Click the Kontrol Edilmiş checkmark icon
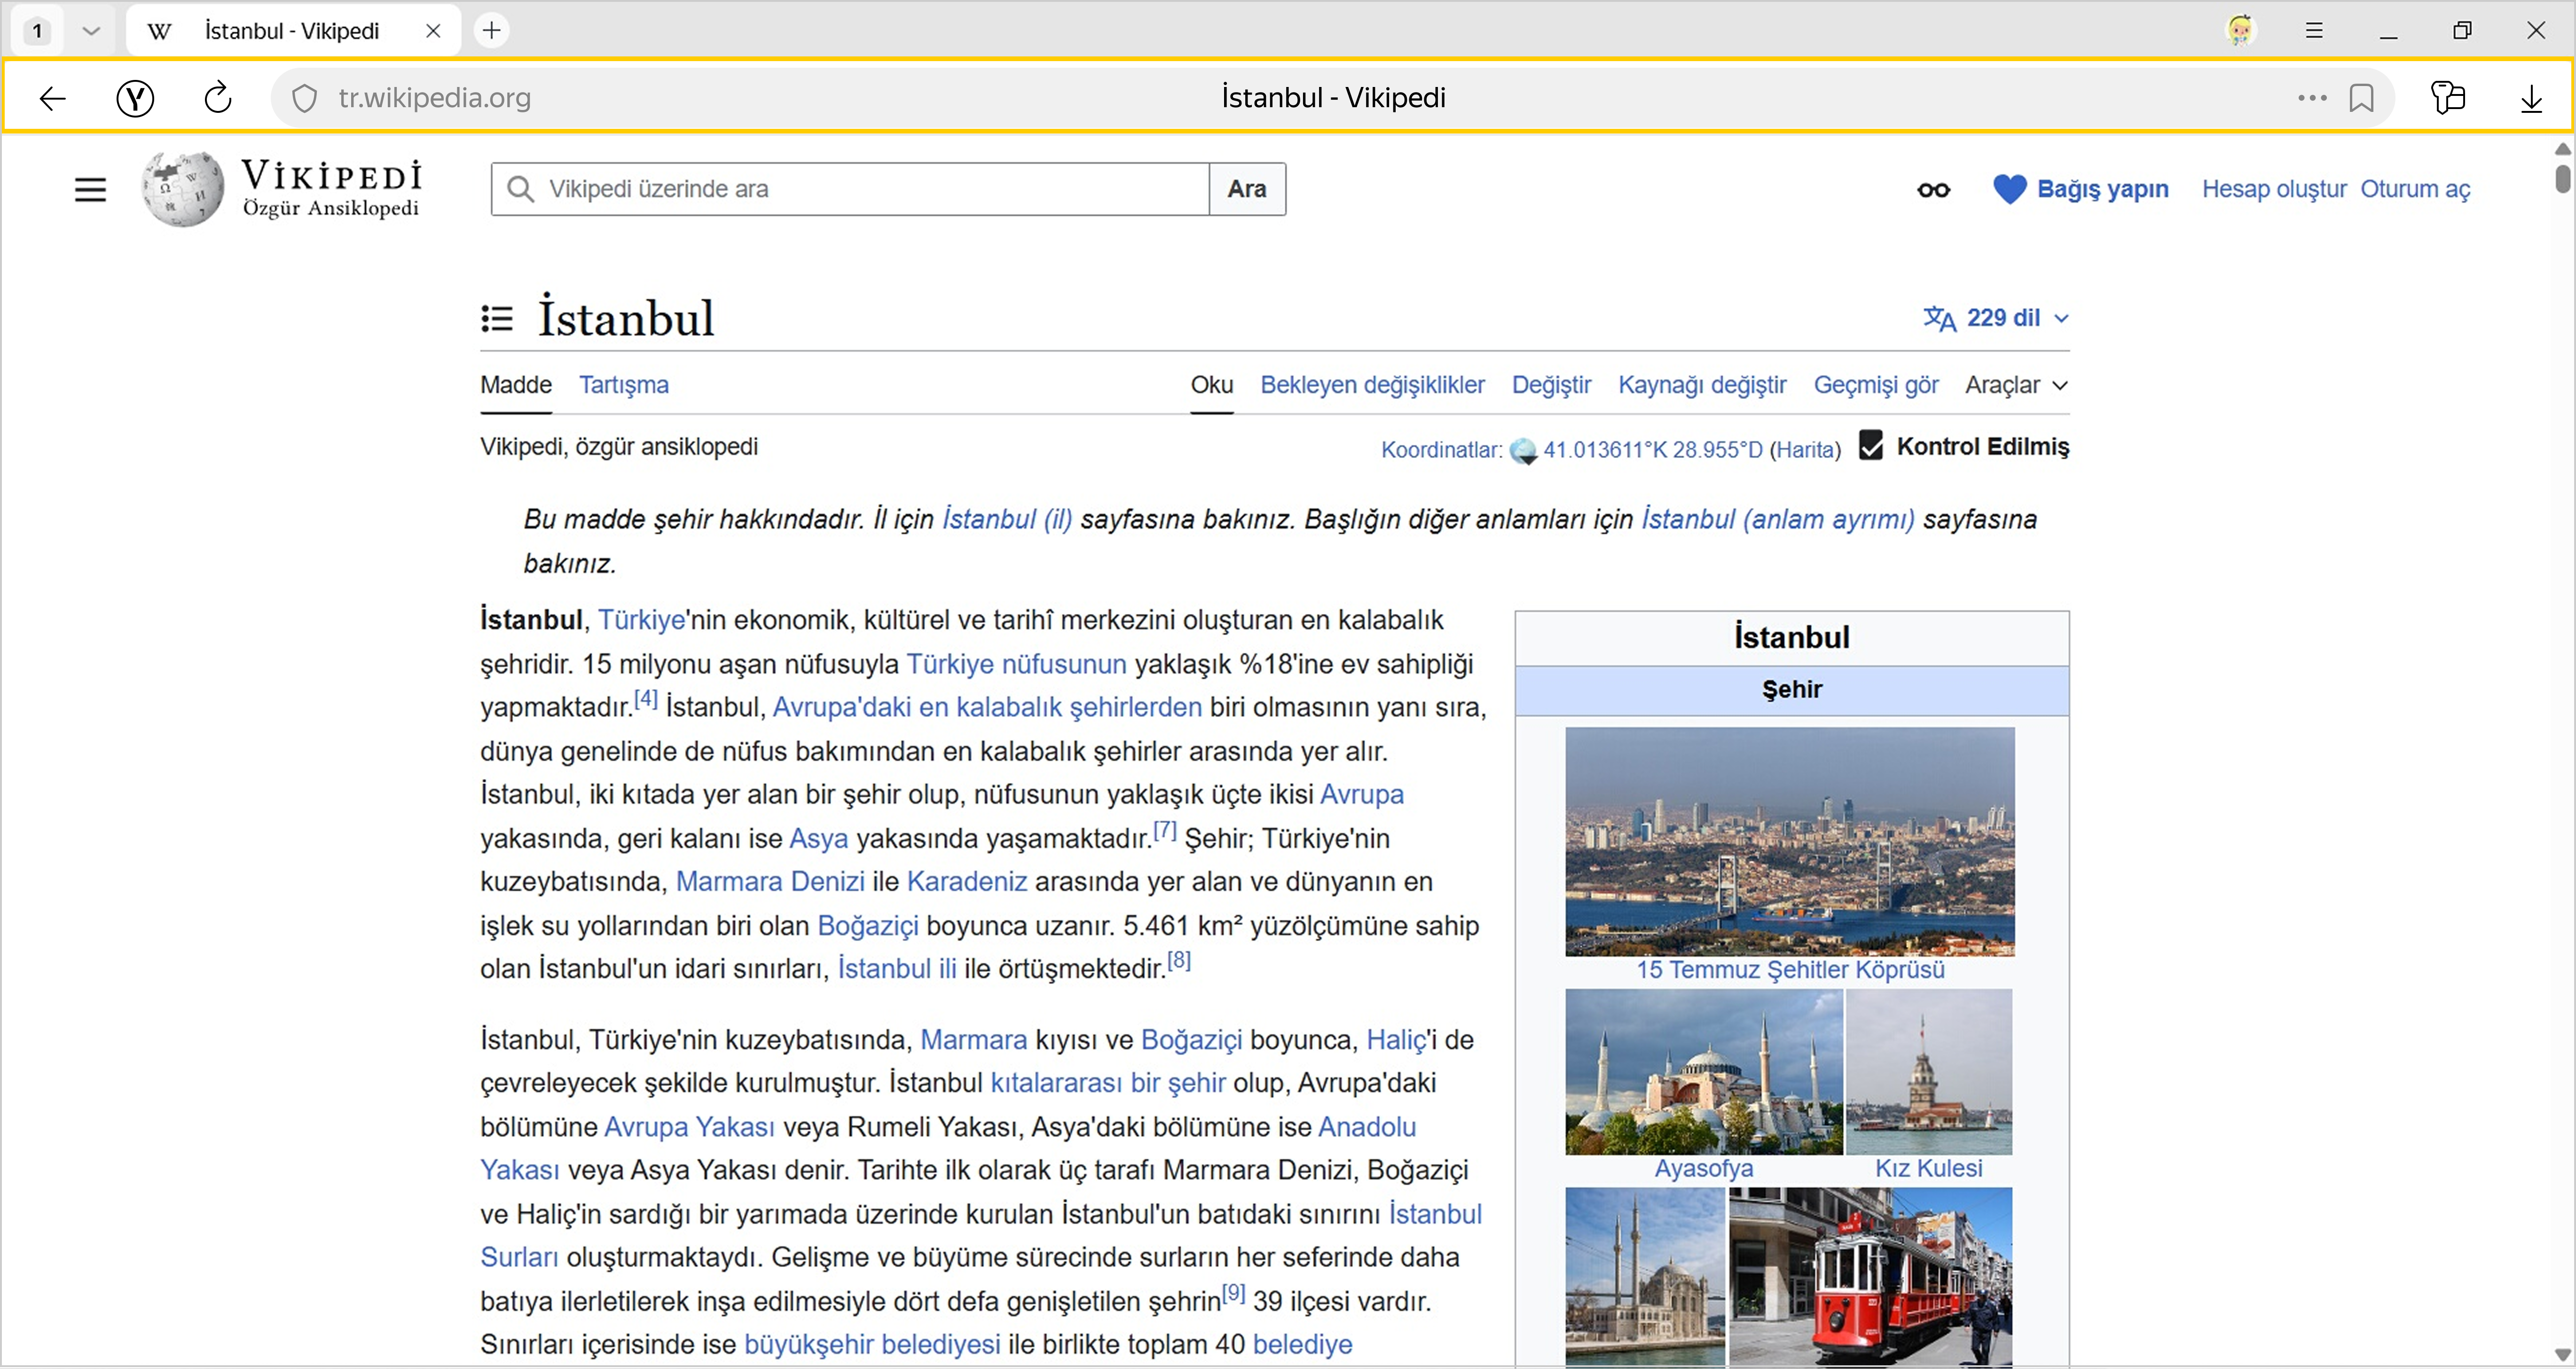Screen dimensions: 2576x1369 pos(1871,445)
